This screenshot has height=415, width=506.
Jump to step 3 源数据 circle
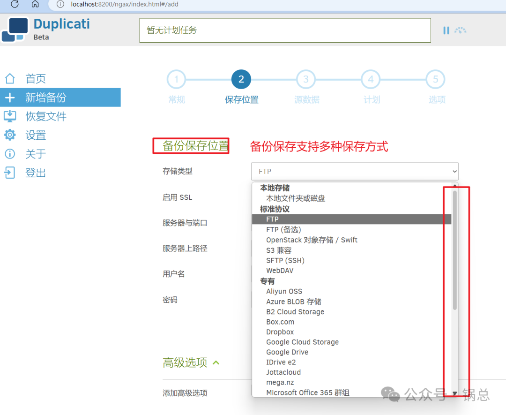306,79
